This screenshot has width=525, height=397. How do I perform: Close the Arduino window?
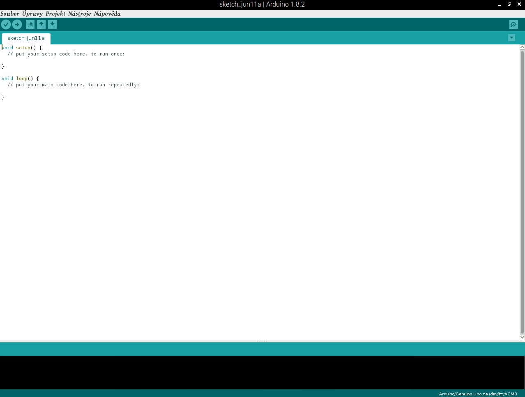519,5
